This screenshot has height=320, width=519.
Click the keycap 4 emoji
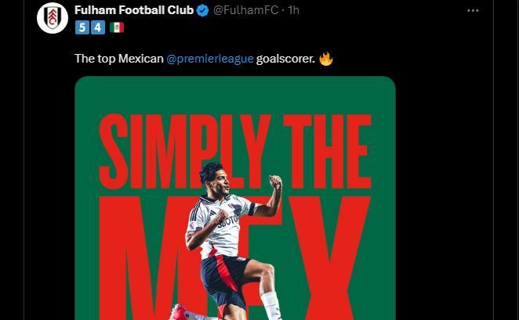coord(97,27)
